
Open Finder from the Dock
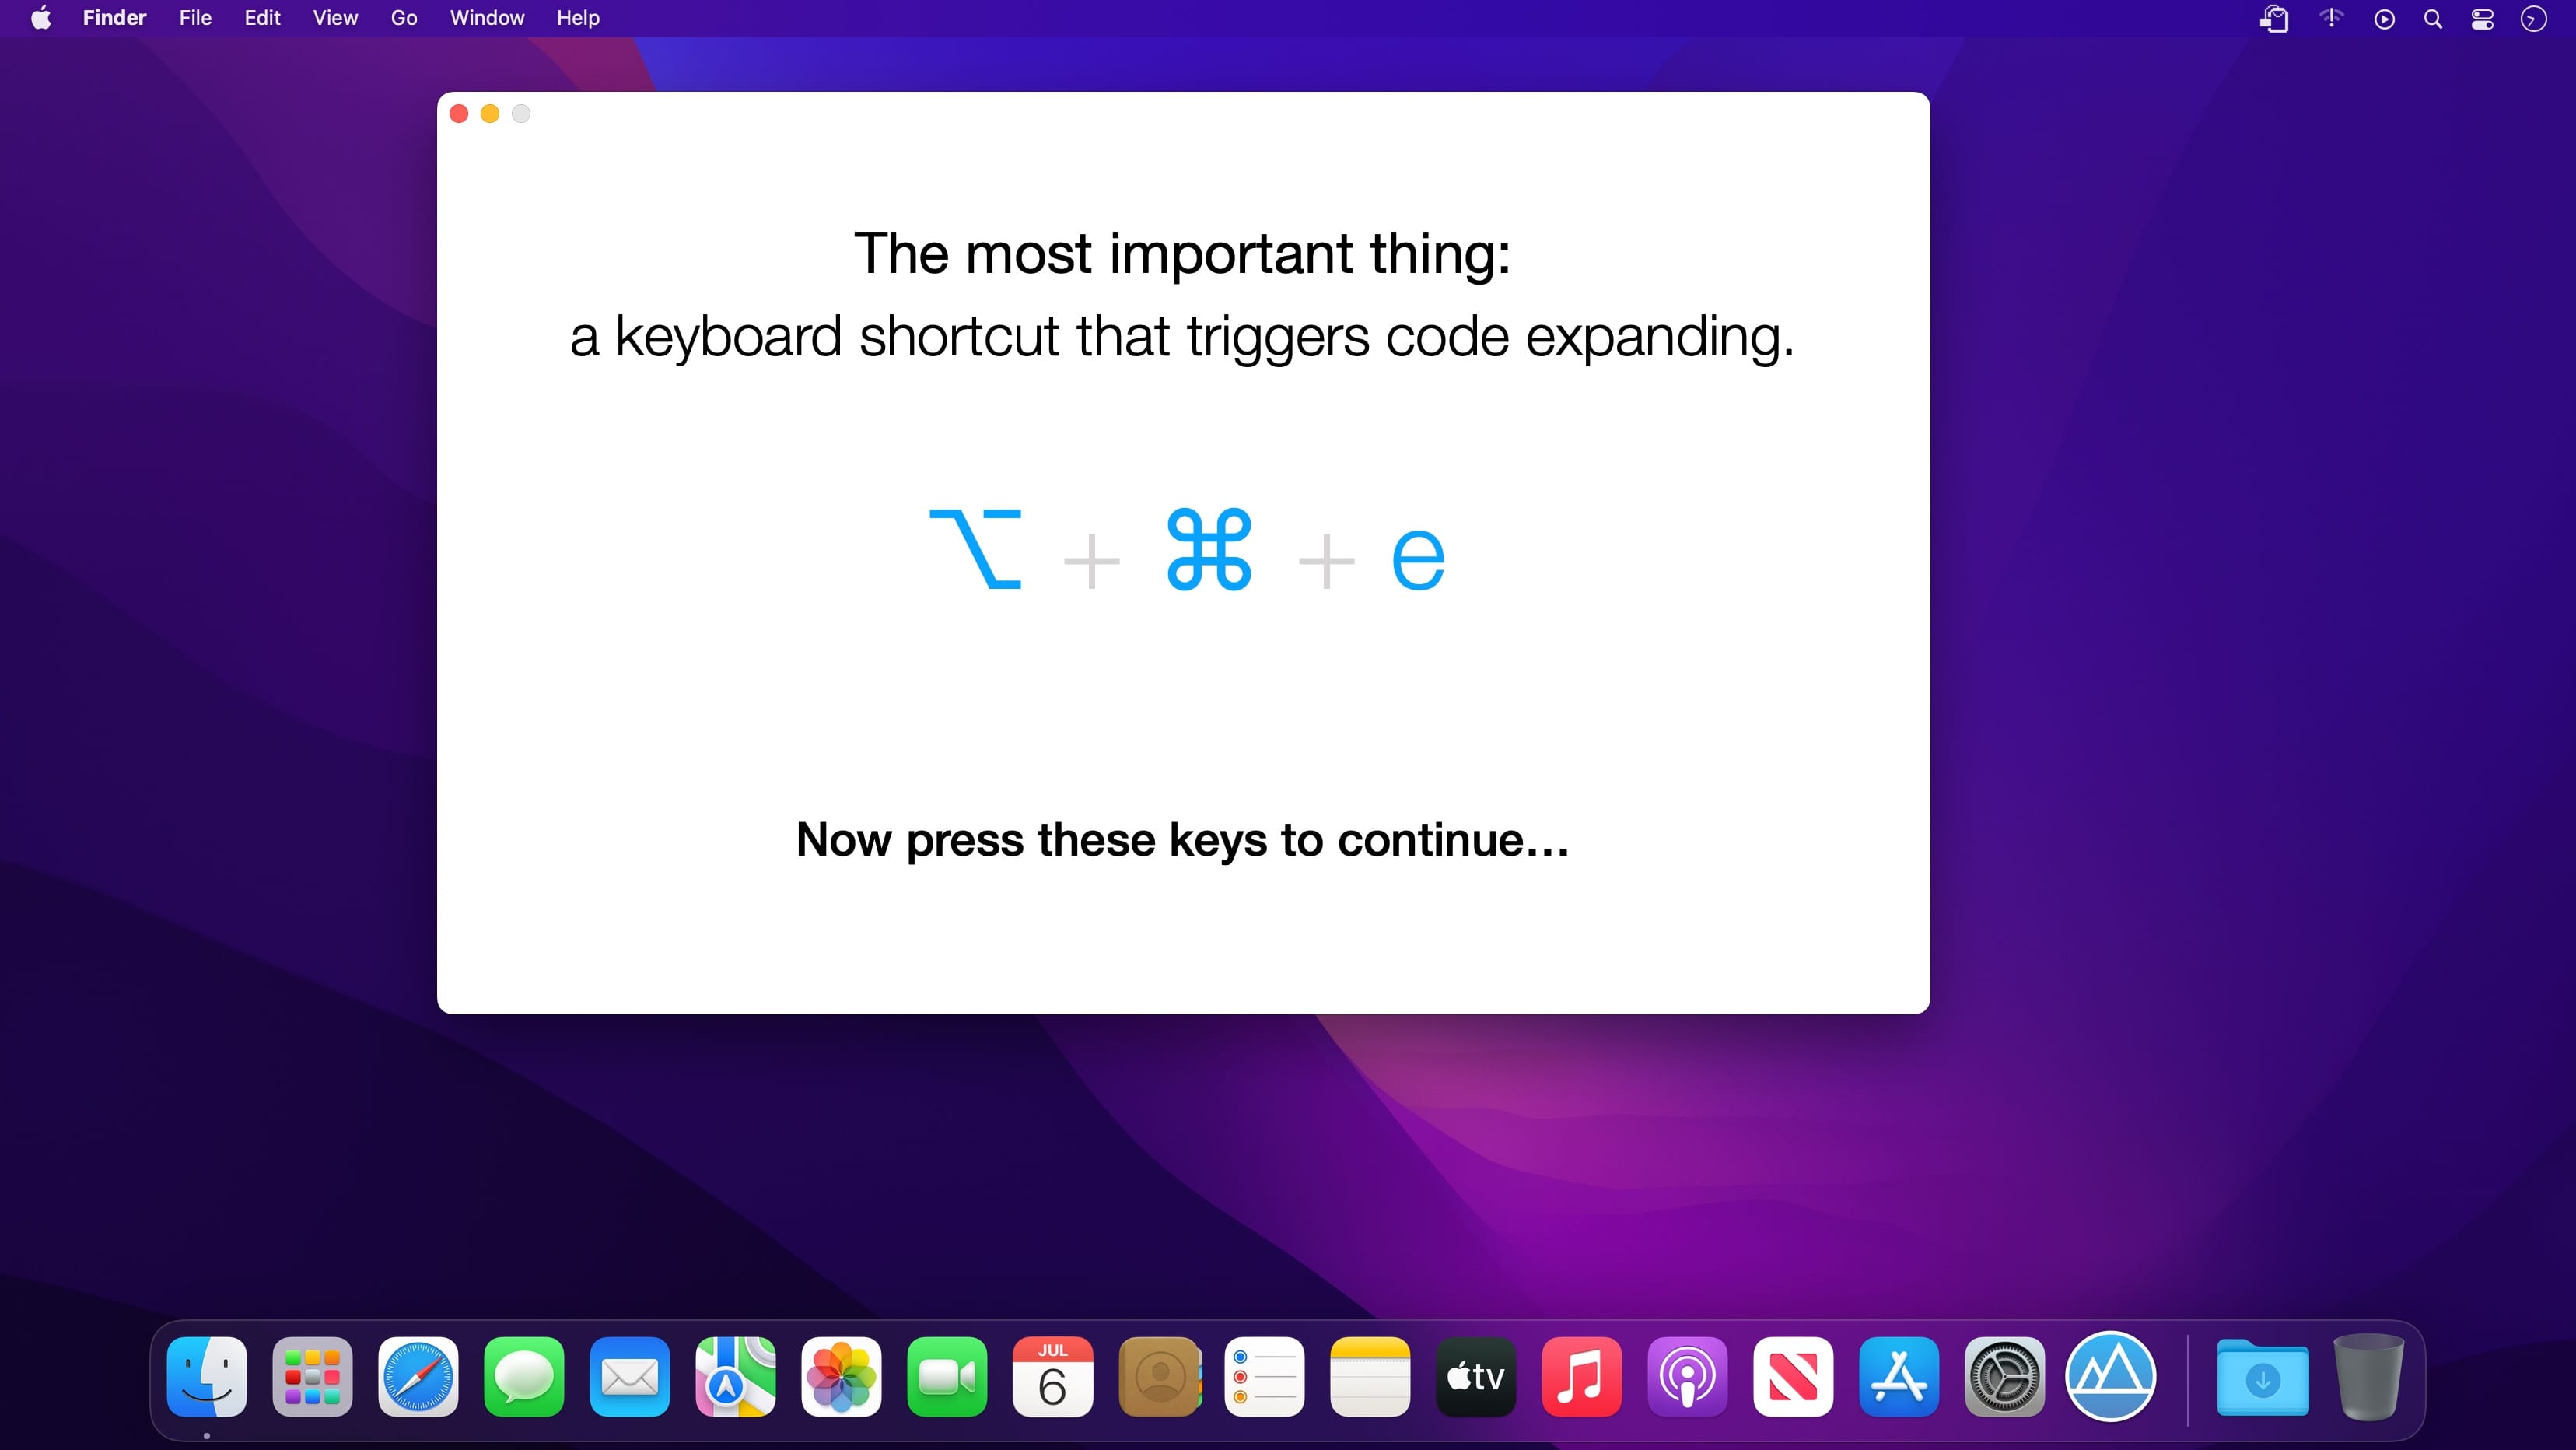tap(207, 1377)
